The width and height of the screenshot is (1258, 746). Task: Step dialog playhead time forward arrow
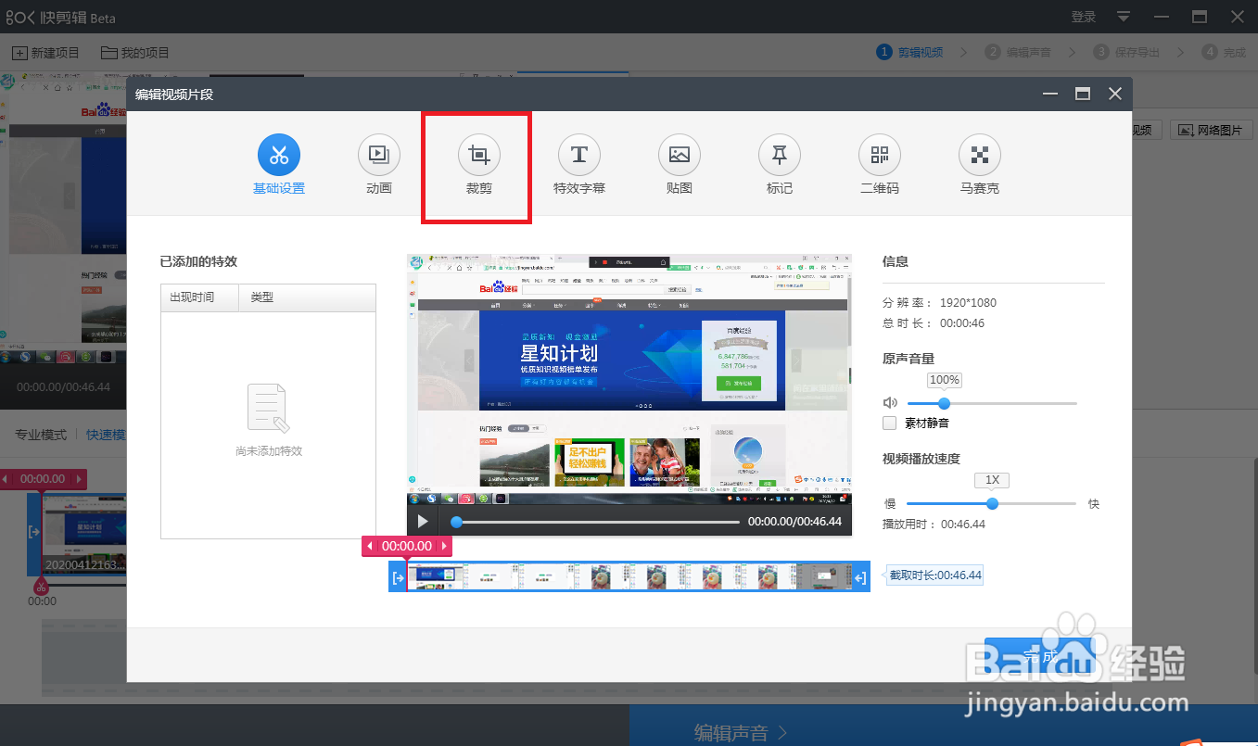click(x=444, y=546)
